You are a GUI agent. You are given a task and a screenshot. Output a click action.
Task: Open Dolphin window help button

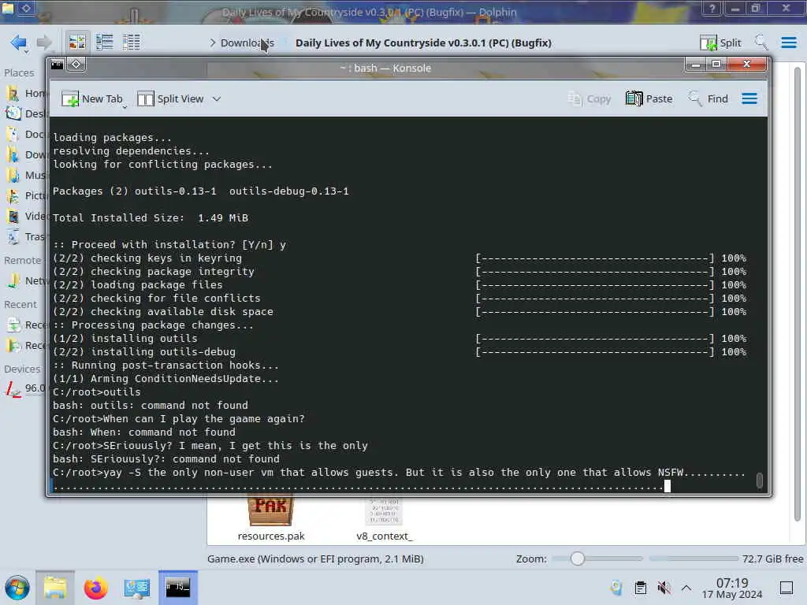coord(712,8)
